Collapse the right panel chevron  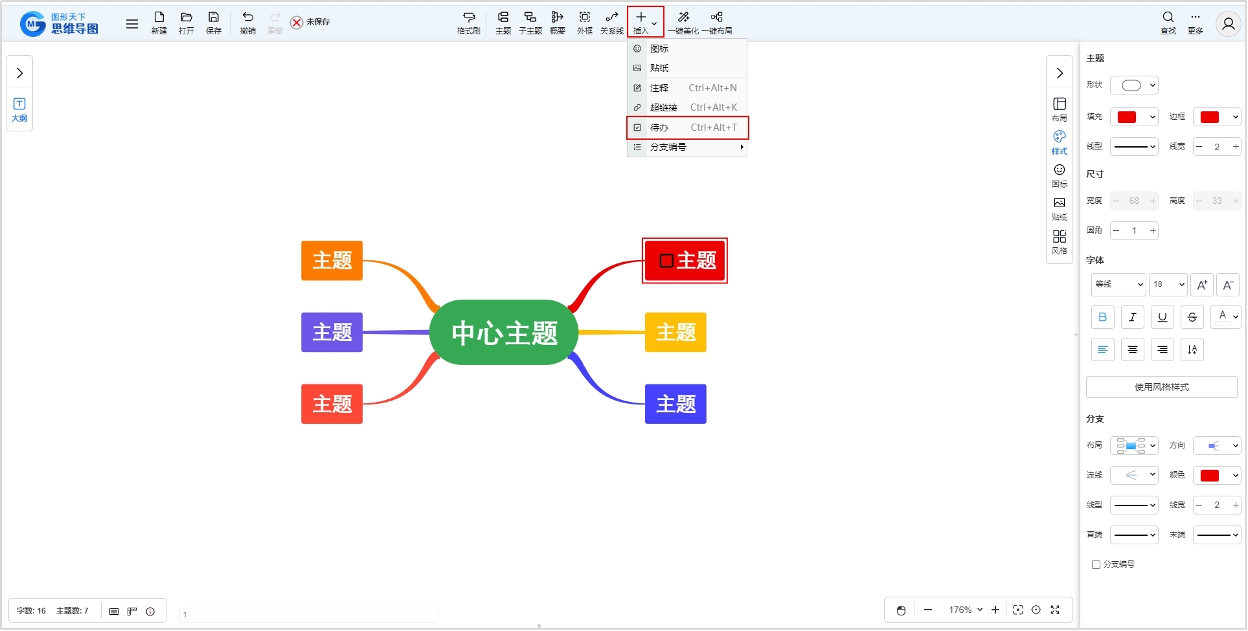1060,73
